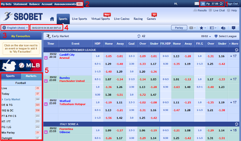Viewport: 241px width, 141px height.
Task: Select OE & TG market
Action: (21, 105)
